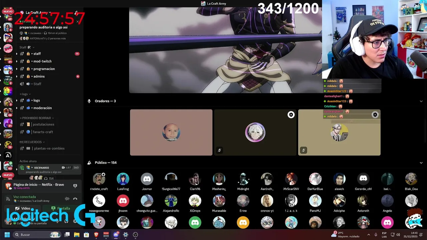Collapse the RECUERDOS category
This screenshot has width=427, height=240.
[32, 142]
